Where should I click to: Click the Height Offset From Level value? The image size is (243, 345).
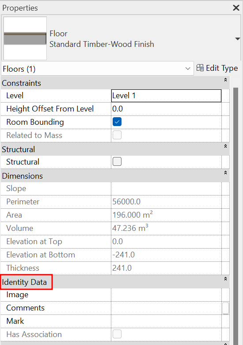tap(166, 109)
